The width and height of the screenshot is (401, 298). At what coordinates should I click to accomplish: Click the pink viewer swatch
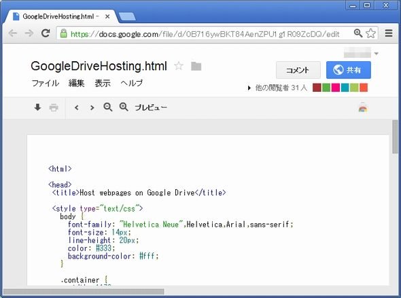point(336,88)
